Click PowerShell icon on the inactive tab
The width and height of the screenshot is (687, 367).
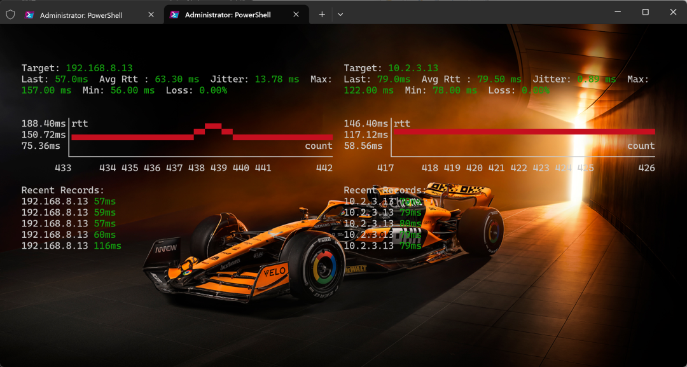29,15
